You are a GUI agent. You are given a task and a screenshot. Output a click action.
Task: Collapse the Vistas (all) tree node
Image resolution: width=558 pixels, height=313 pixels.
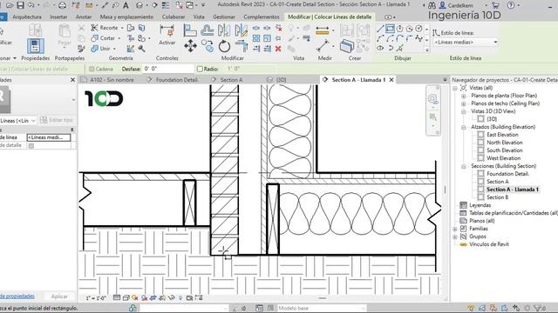tap(455, 88)
